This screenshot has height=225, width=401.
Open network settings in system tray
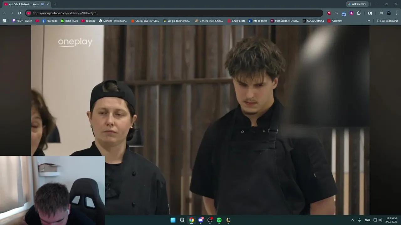pyautogui.click(x=375, y=220)
